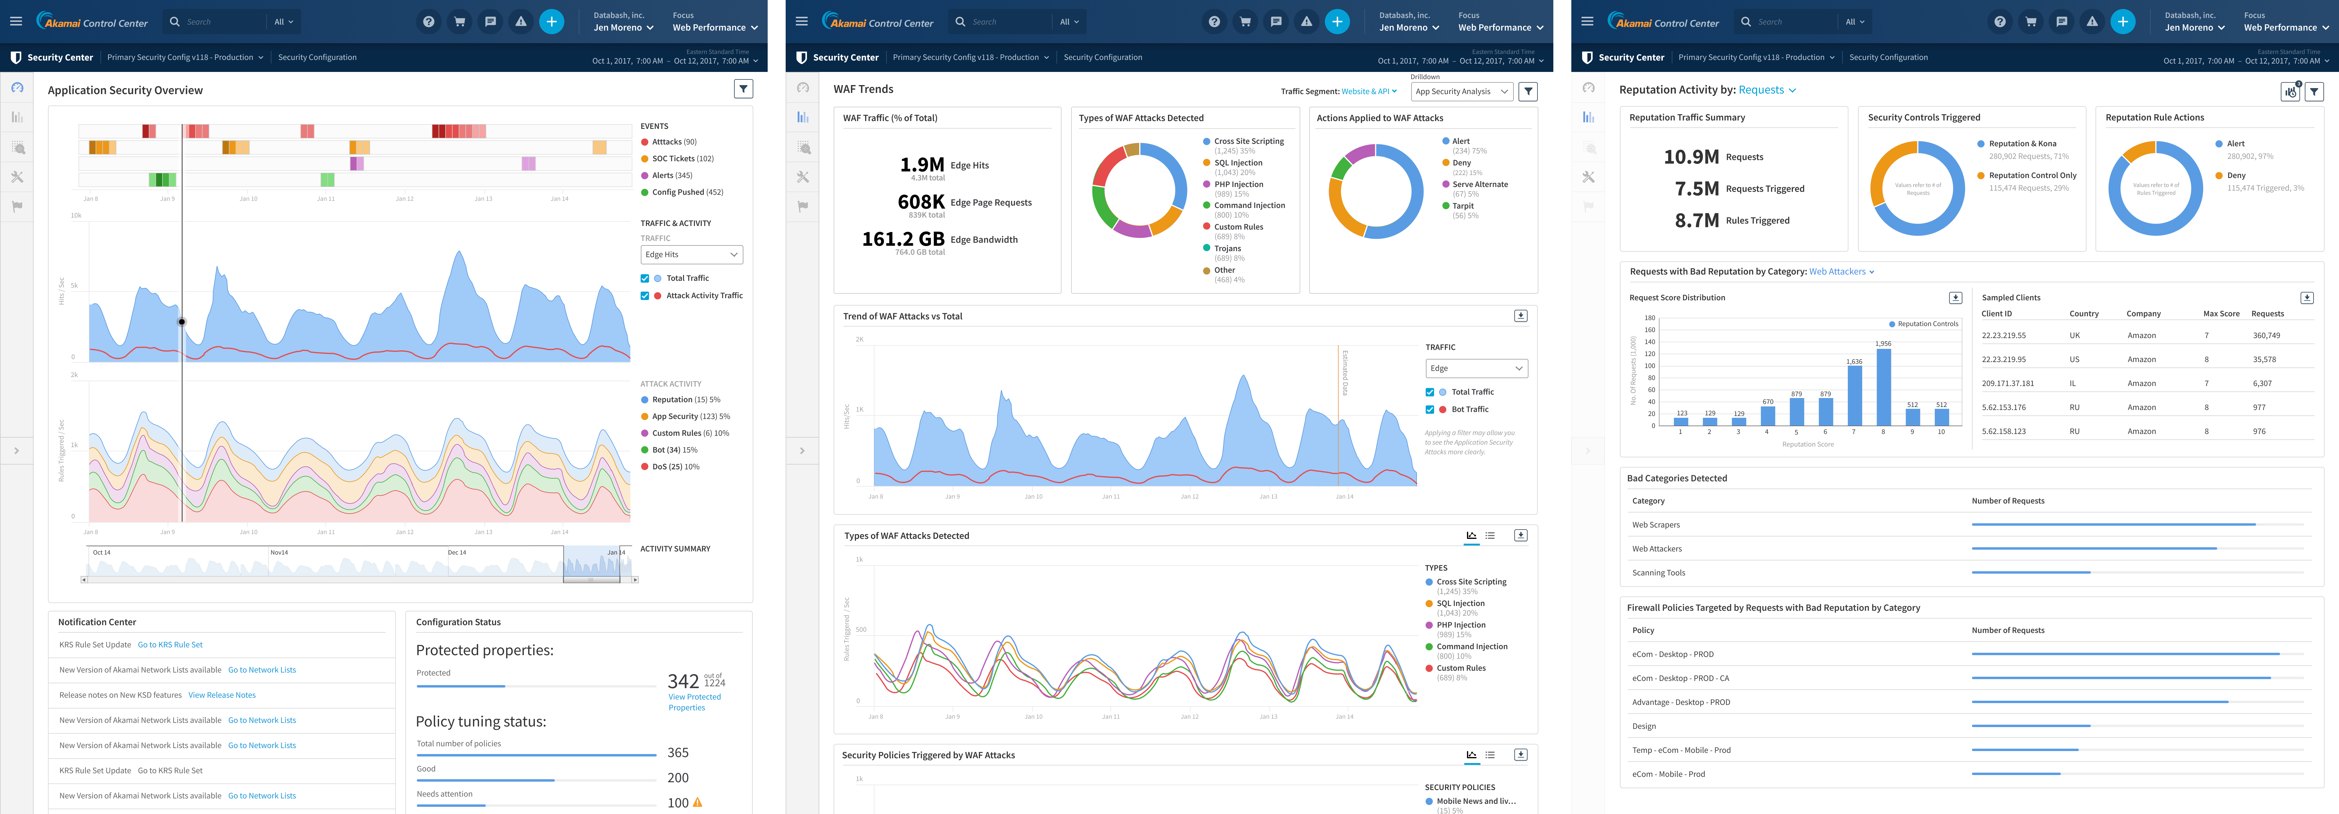The width and height of the screenshot is (2339, 814).
Task: Open help icon in Application Security Overview header
Action: 429,22
